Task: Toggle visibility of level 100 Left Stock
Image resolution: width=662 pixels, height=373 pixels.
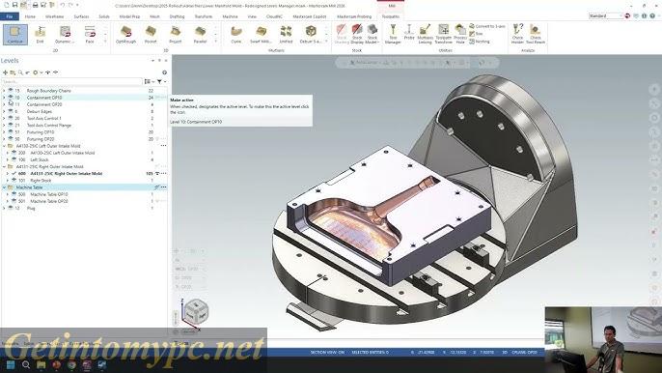Action: (14, 159)
